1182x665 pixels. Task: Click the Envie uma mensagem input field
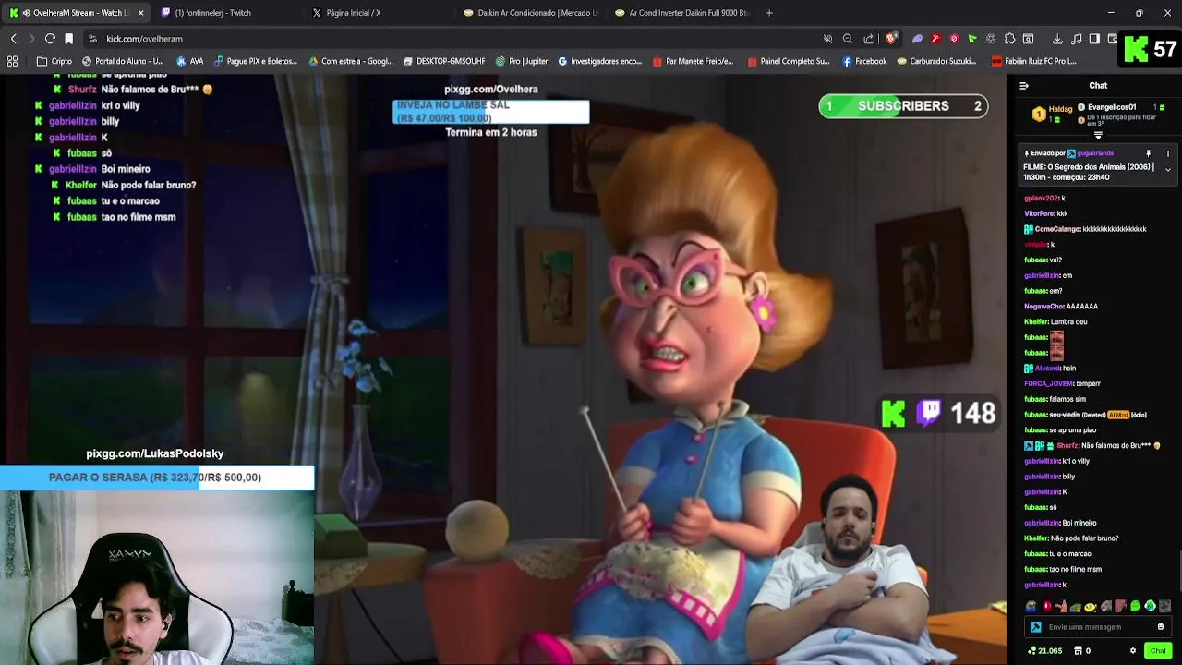point(1099,627)
